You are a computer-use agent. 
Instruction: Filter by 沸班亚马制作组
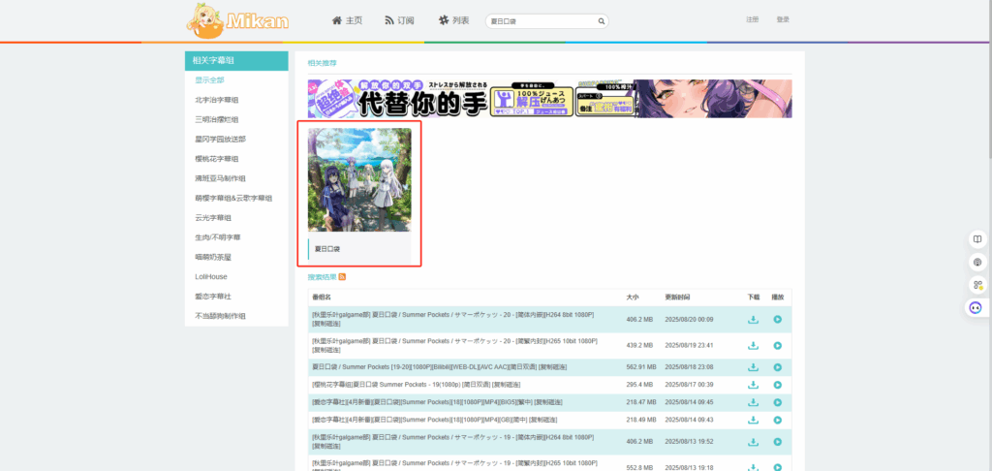point(221,178)
